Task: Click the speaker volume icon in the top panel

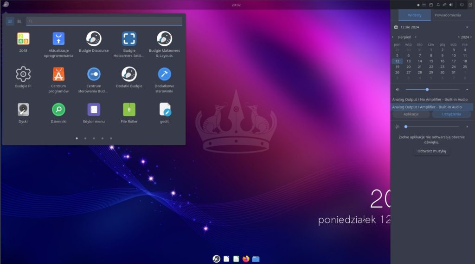Action: coord(451,5)
